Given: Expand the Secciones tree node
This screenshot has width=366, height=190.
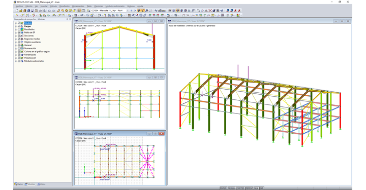Looking at the screenshot, I should (x=16, y=36).
